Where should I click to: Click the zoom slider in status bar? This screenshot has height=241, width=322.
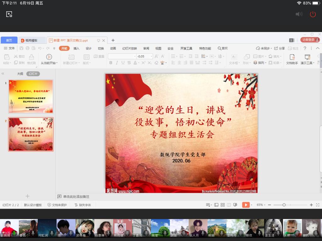284,205
